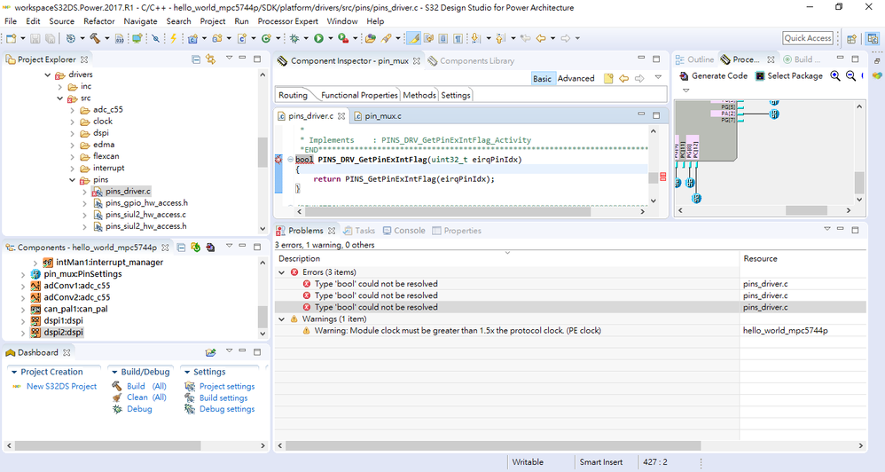Image resolution: width=885 pixels, height=472 pixels.
Task: Close the pins_driver.c editor tab
Action: (341, 115)
